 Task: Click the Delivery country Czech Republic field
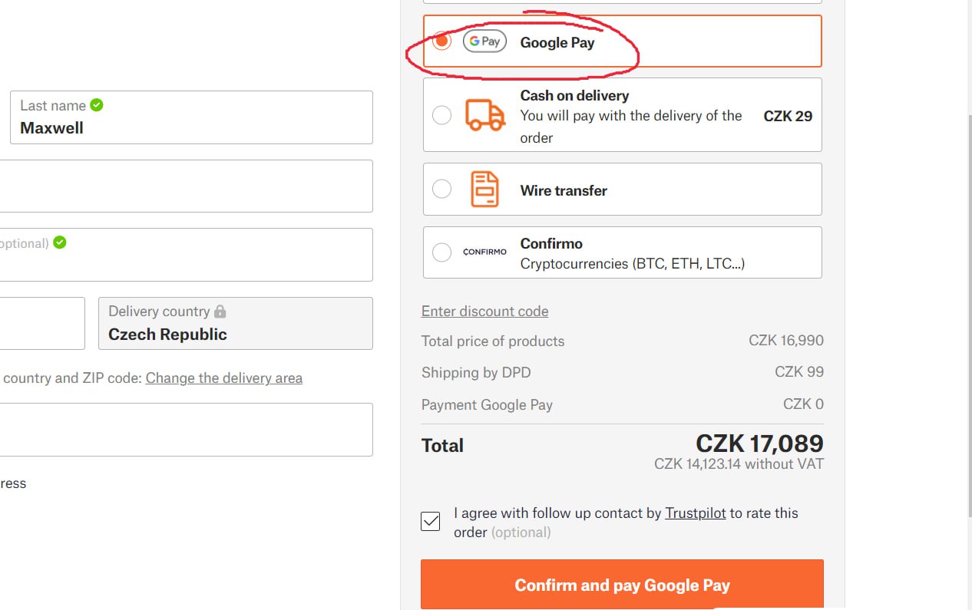(x=235, y=324)
